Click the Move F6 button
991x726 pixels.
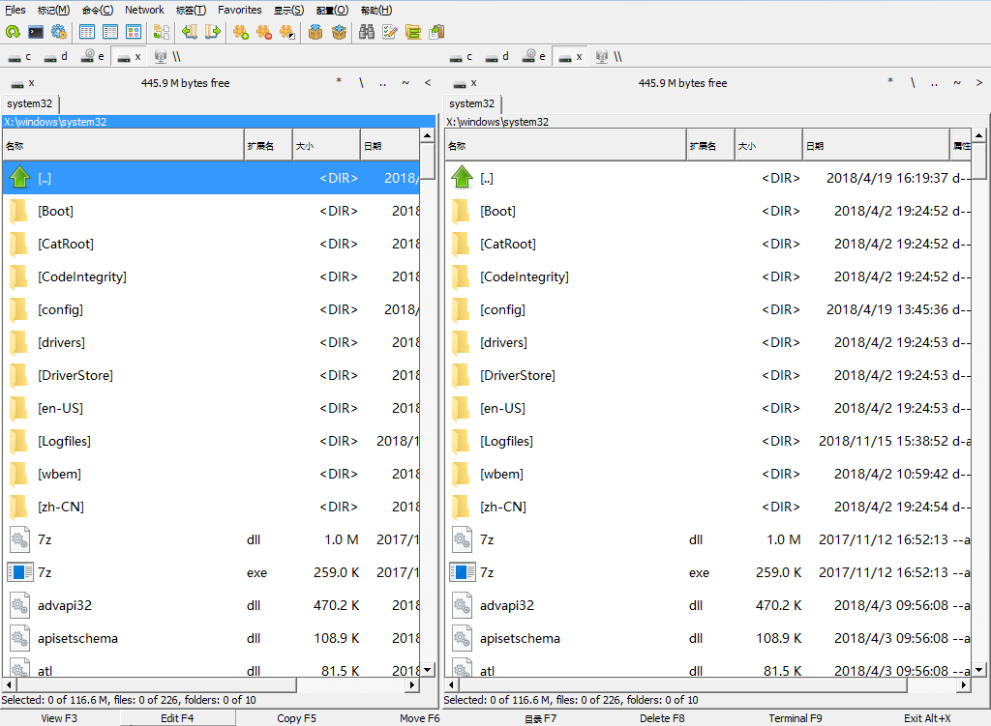[x=420, y=718]
